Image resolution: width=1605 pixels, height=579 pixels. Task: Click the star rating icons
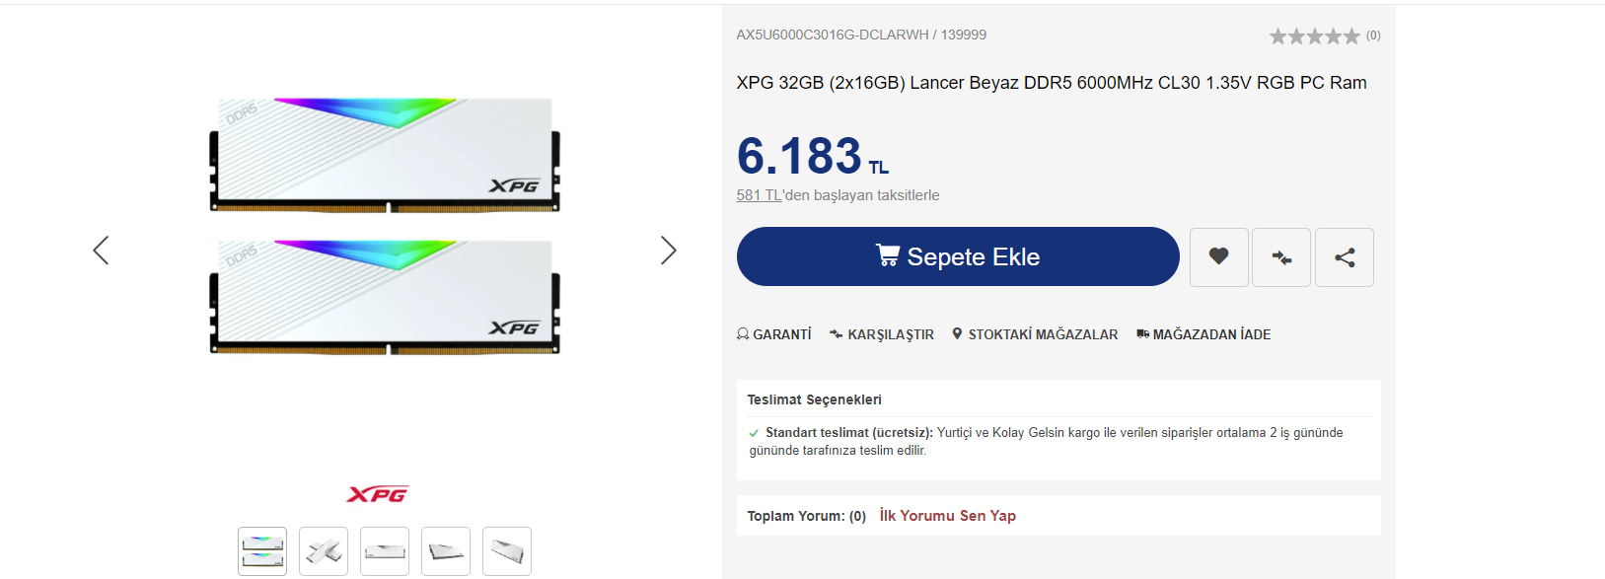[x=1314, y=36]
